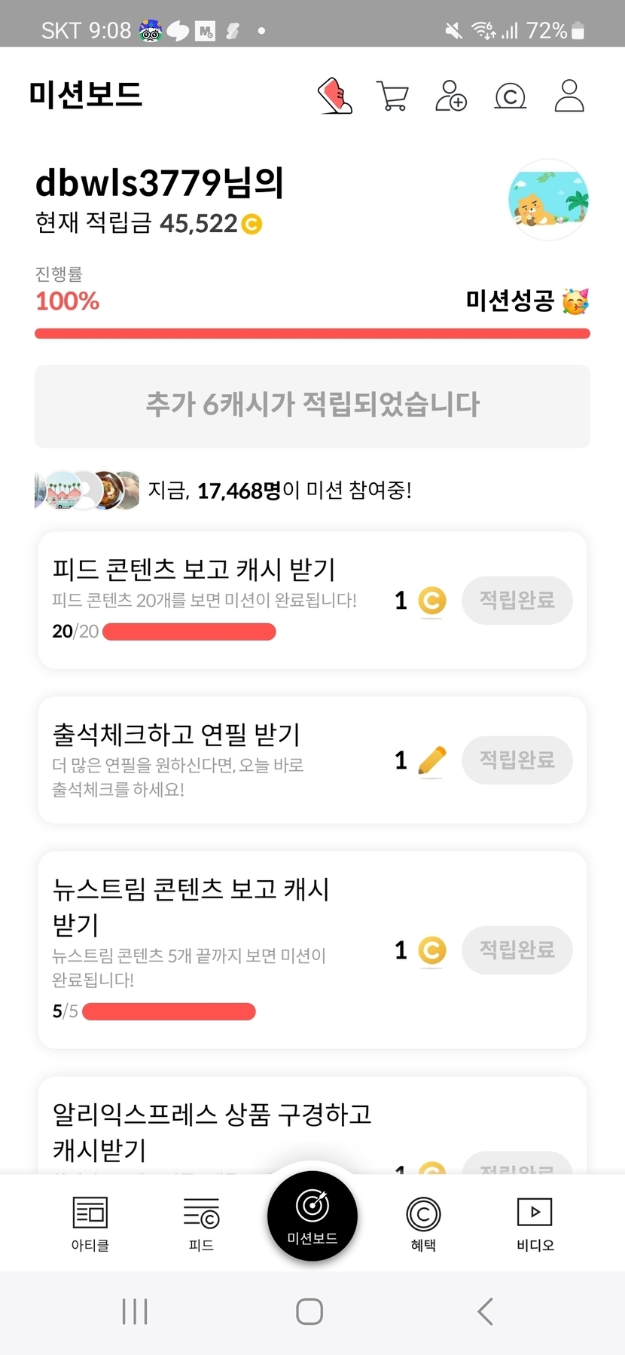Open the 알리익스프레스 상품 구경하고 캐시받기 mission
Screen dimensions: 625x1355
coord(212,1130)
